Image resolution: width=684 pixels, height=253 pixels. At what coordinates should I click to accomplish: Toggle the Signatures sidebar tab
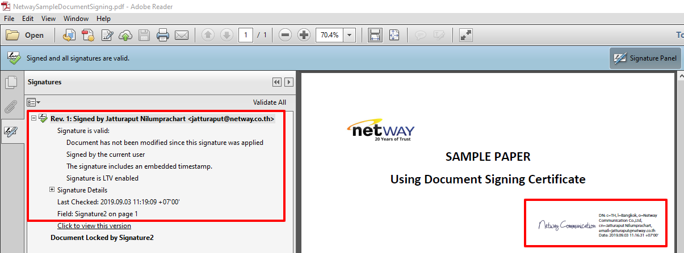pyautogui.click(x=11, y=131)
